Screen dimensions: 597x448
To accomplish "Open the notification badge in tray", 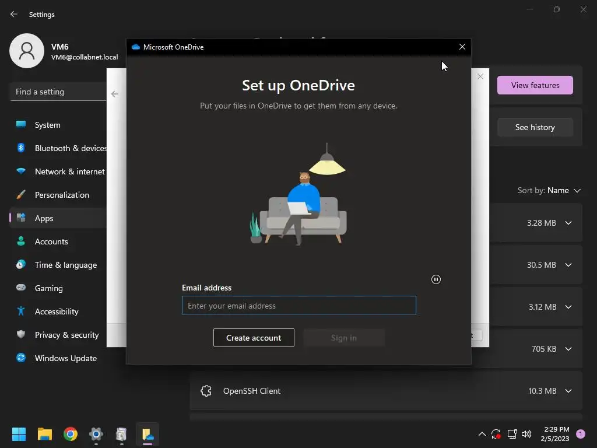I will click(581, 434).
